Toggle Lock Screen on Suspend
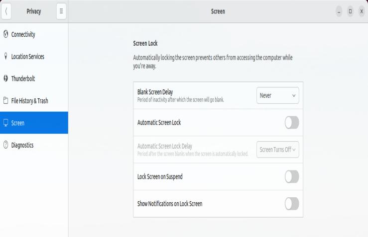This screenshot has width=368, height=237. [x=292, y=177]
